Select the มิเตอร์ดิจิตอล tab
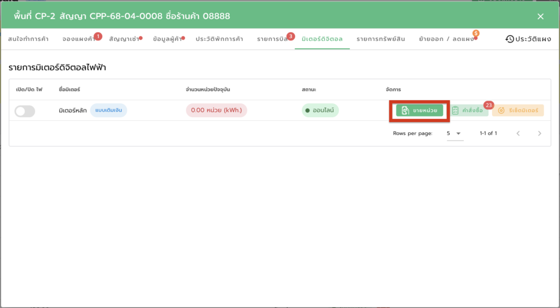Viewport: 560px width, 308px height. [322, 39]
